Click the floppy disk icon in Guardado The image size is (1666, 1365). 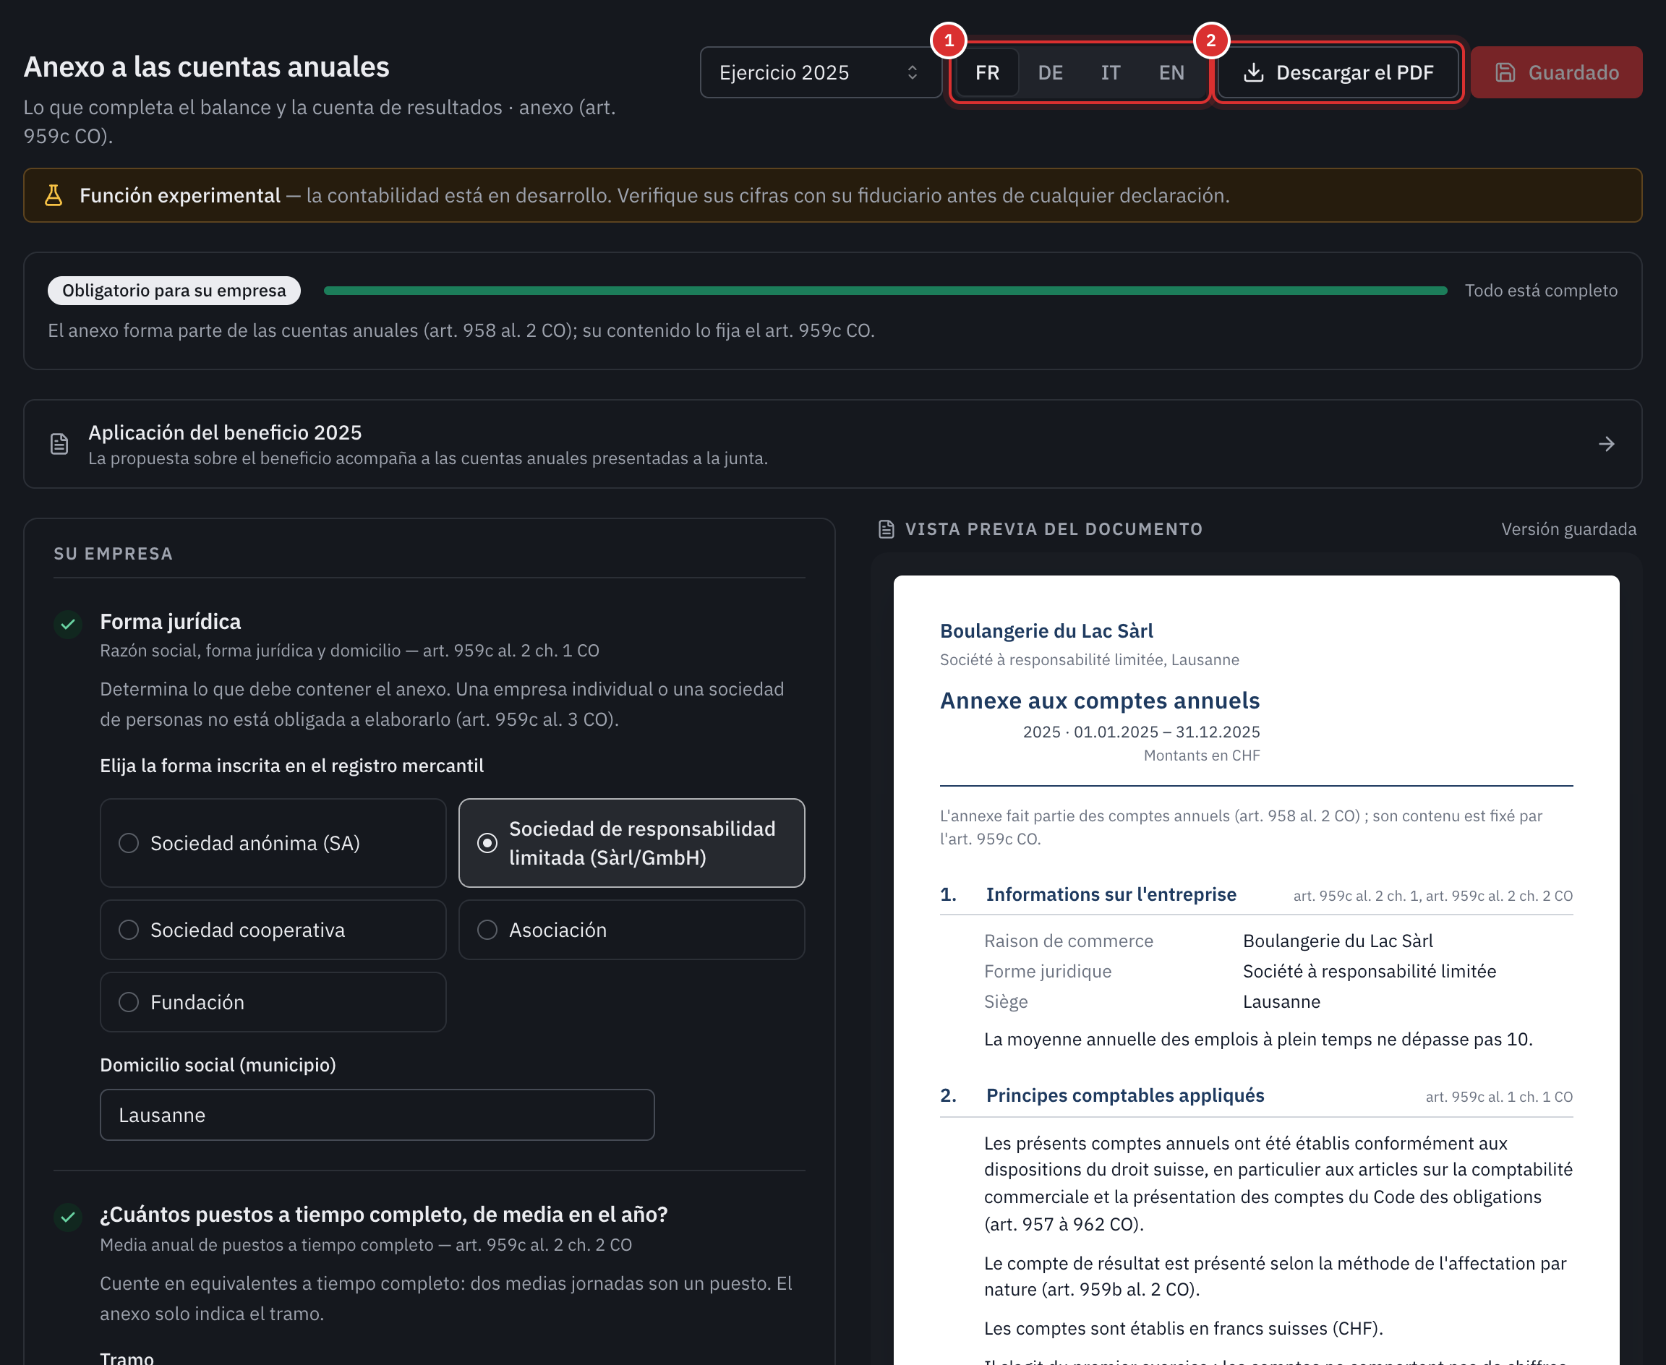[1505, 72]
